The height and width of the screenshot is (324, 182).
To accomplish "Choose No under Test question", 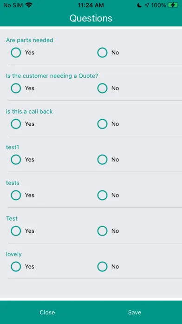I will click(103, 231).
